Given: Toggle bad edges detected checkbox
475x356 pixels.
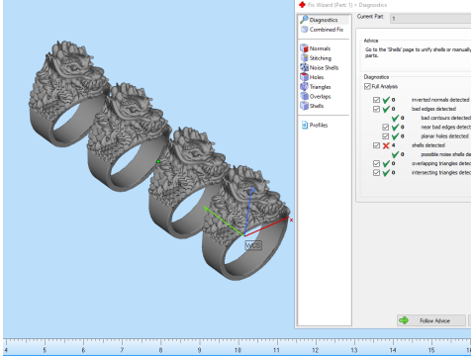Looking at the screenshot, I should pos(376,109).
